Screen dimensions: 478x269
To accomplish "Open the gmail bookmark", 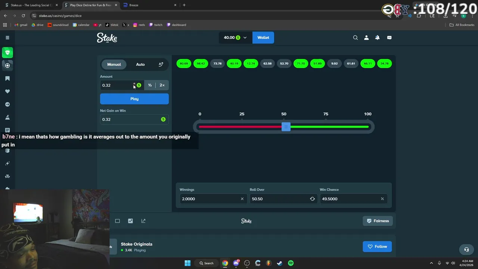I will pos(21,25).
